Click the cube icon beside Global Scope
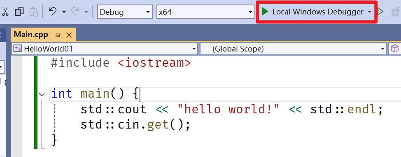This screenshot has height=157, width=401. coord(395,48)
